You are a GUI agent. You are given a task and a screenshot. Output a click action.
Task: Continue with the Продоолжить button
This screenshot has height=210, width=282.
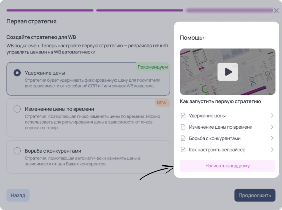click(255, 195)
